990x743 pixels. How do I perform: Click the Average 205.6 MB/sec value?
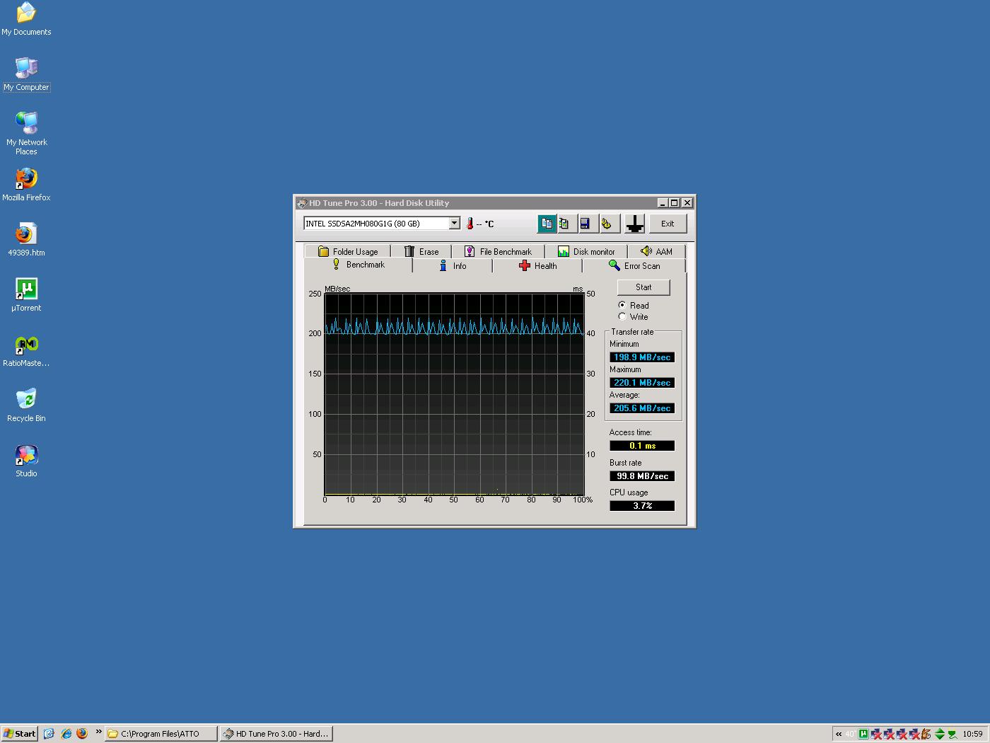(x=642, y=408)
